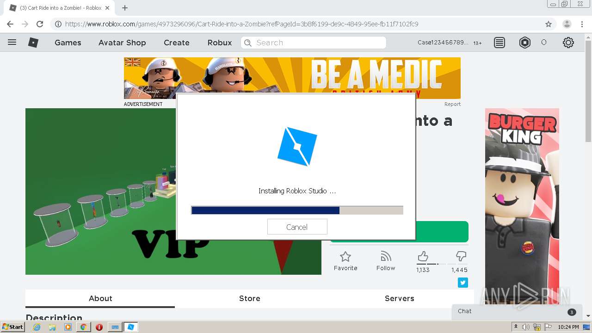Open Chrome from the taskbar
This screenshot has height=333, width=592.
[83, 327]
